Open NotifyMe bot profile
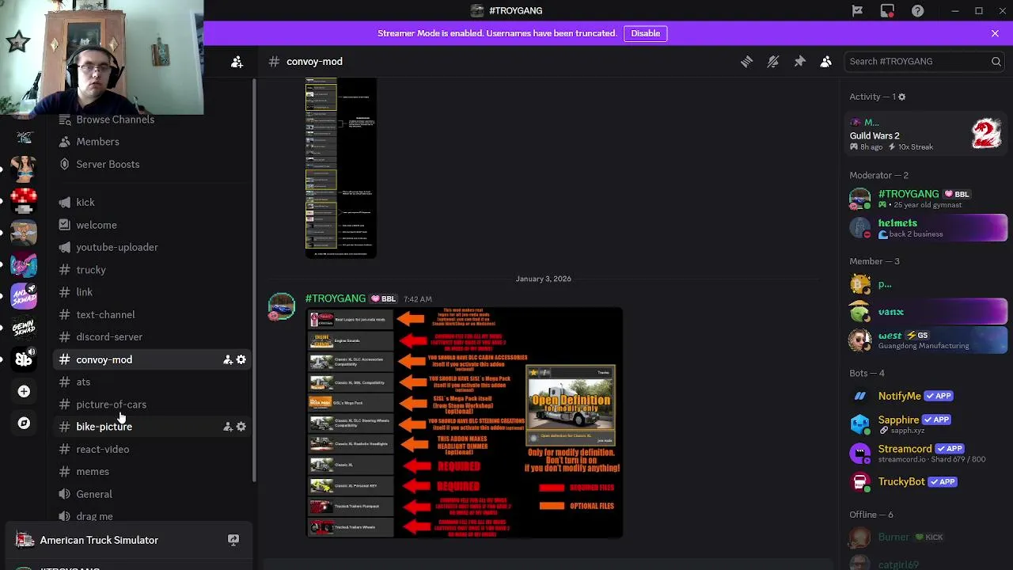The width and height of the screenshot is (1013, 570). coord(926,396)
